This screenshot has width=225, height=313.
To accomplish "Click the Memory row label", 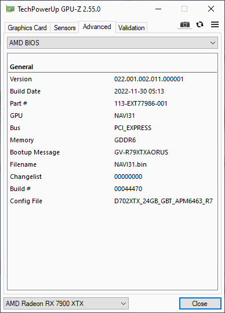I will (x=21, y=140).
